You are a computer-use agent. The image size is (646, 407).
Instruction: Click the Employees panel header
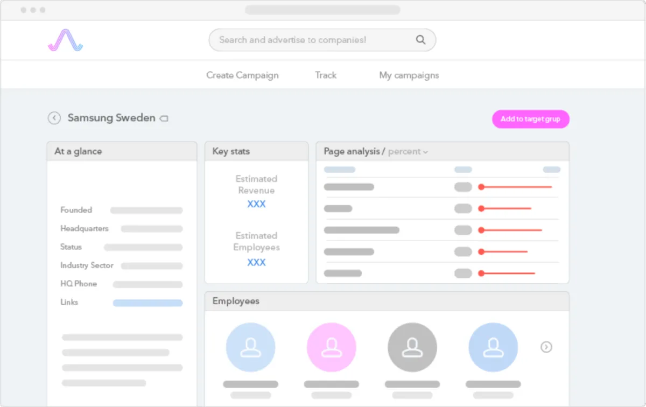(387, 301)
